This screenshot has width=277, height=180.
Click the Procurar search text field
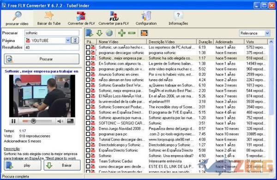tap(52, 33)
